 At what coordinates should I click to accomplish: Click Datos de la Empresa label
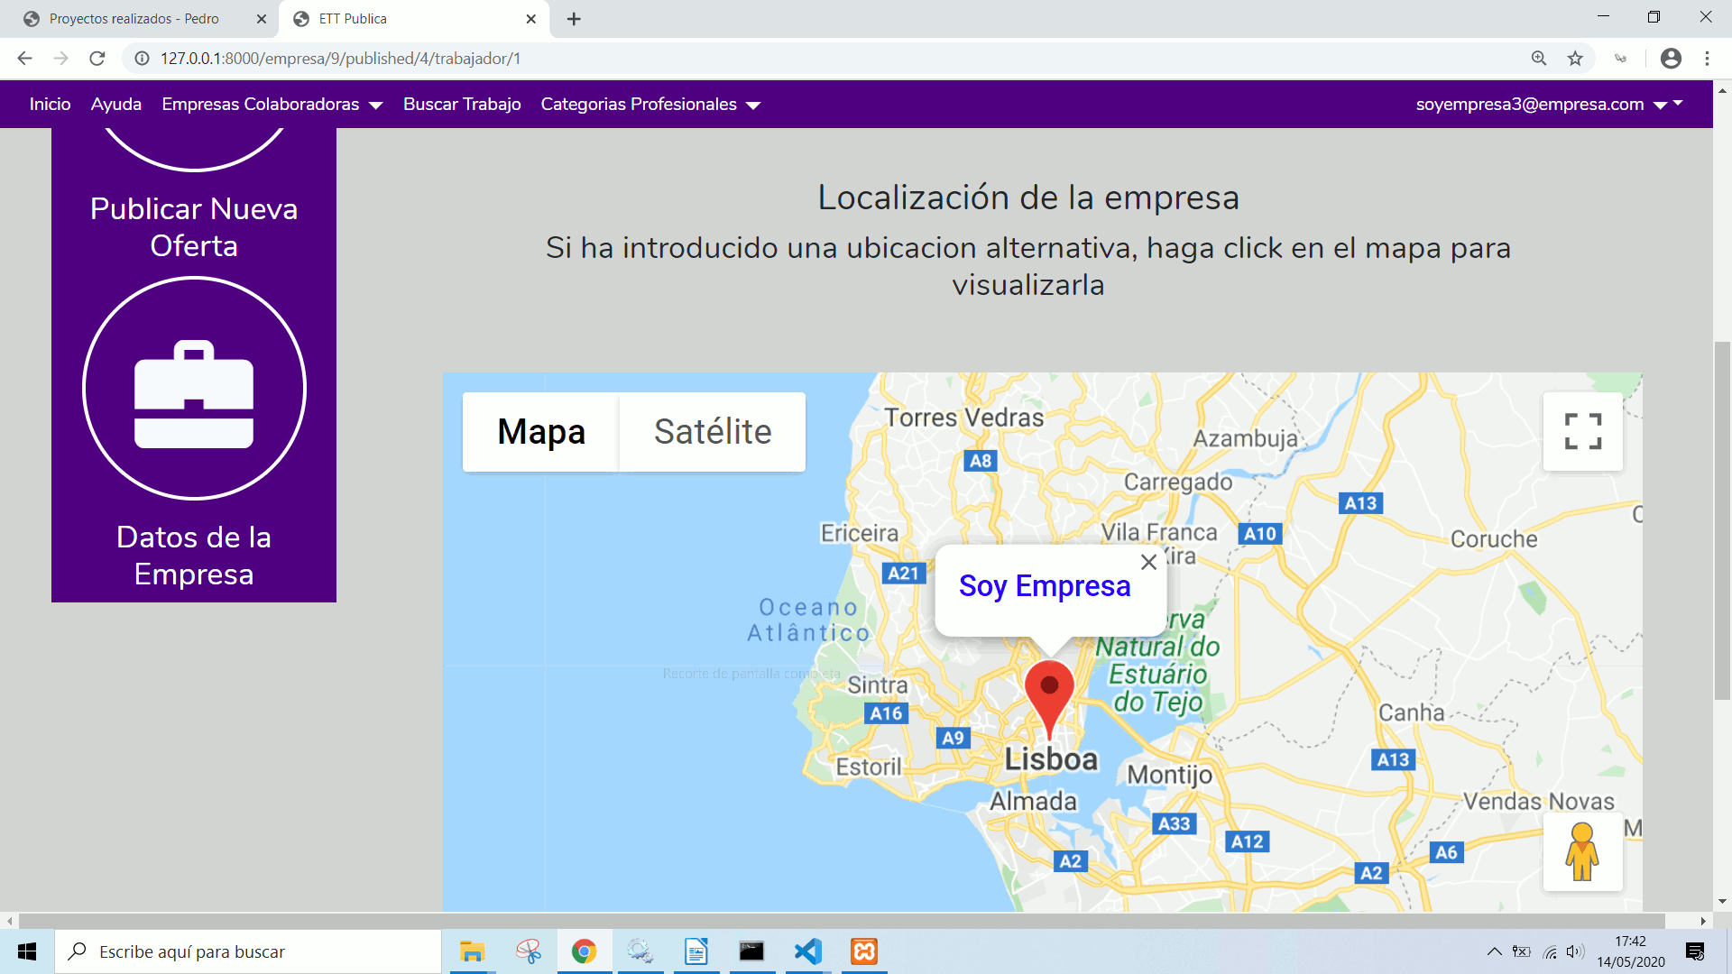pos(194,556)
